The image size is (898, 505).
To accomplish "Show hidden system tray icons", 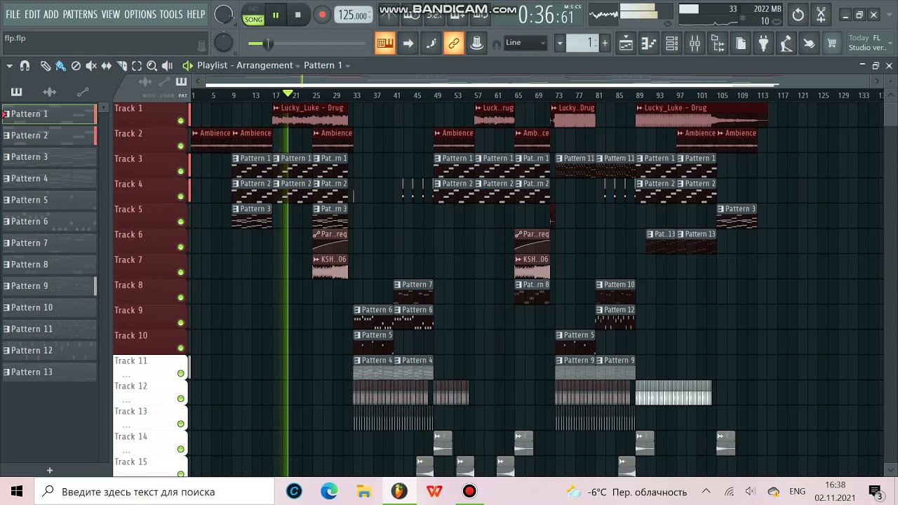I will (x=706, y=492).
